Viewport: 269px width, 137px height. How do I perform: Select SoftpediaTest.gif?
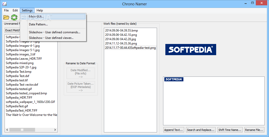tap(17, 106)
